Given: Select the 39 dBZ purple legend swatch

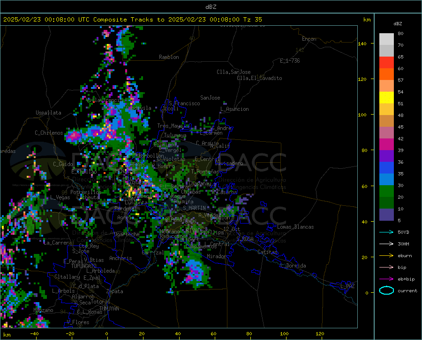Looking at the screenshot, I should click(x=386, y=156).
